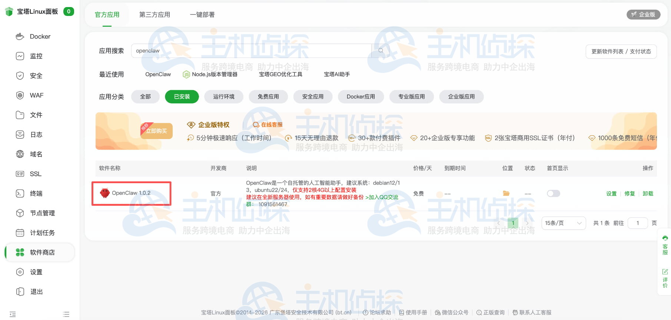Click OpenClaw 修复 repair link
Image resolution: width=671 pixels, height=320 pixels.
click(630, 194)
